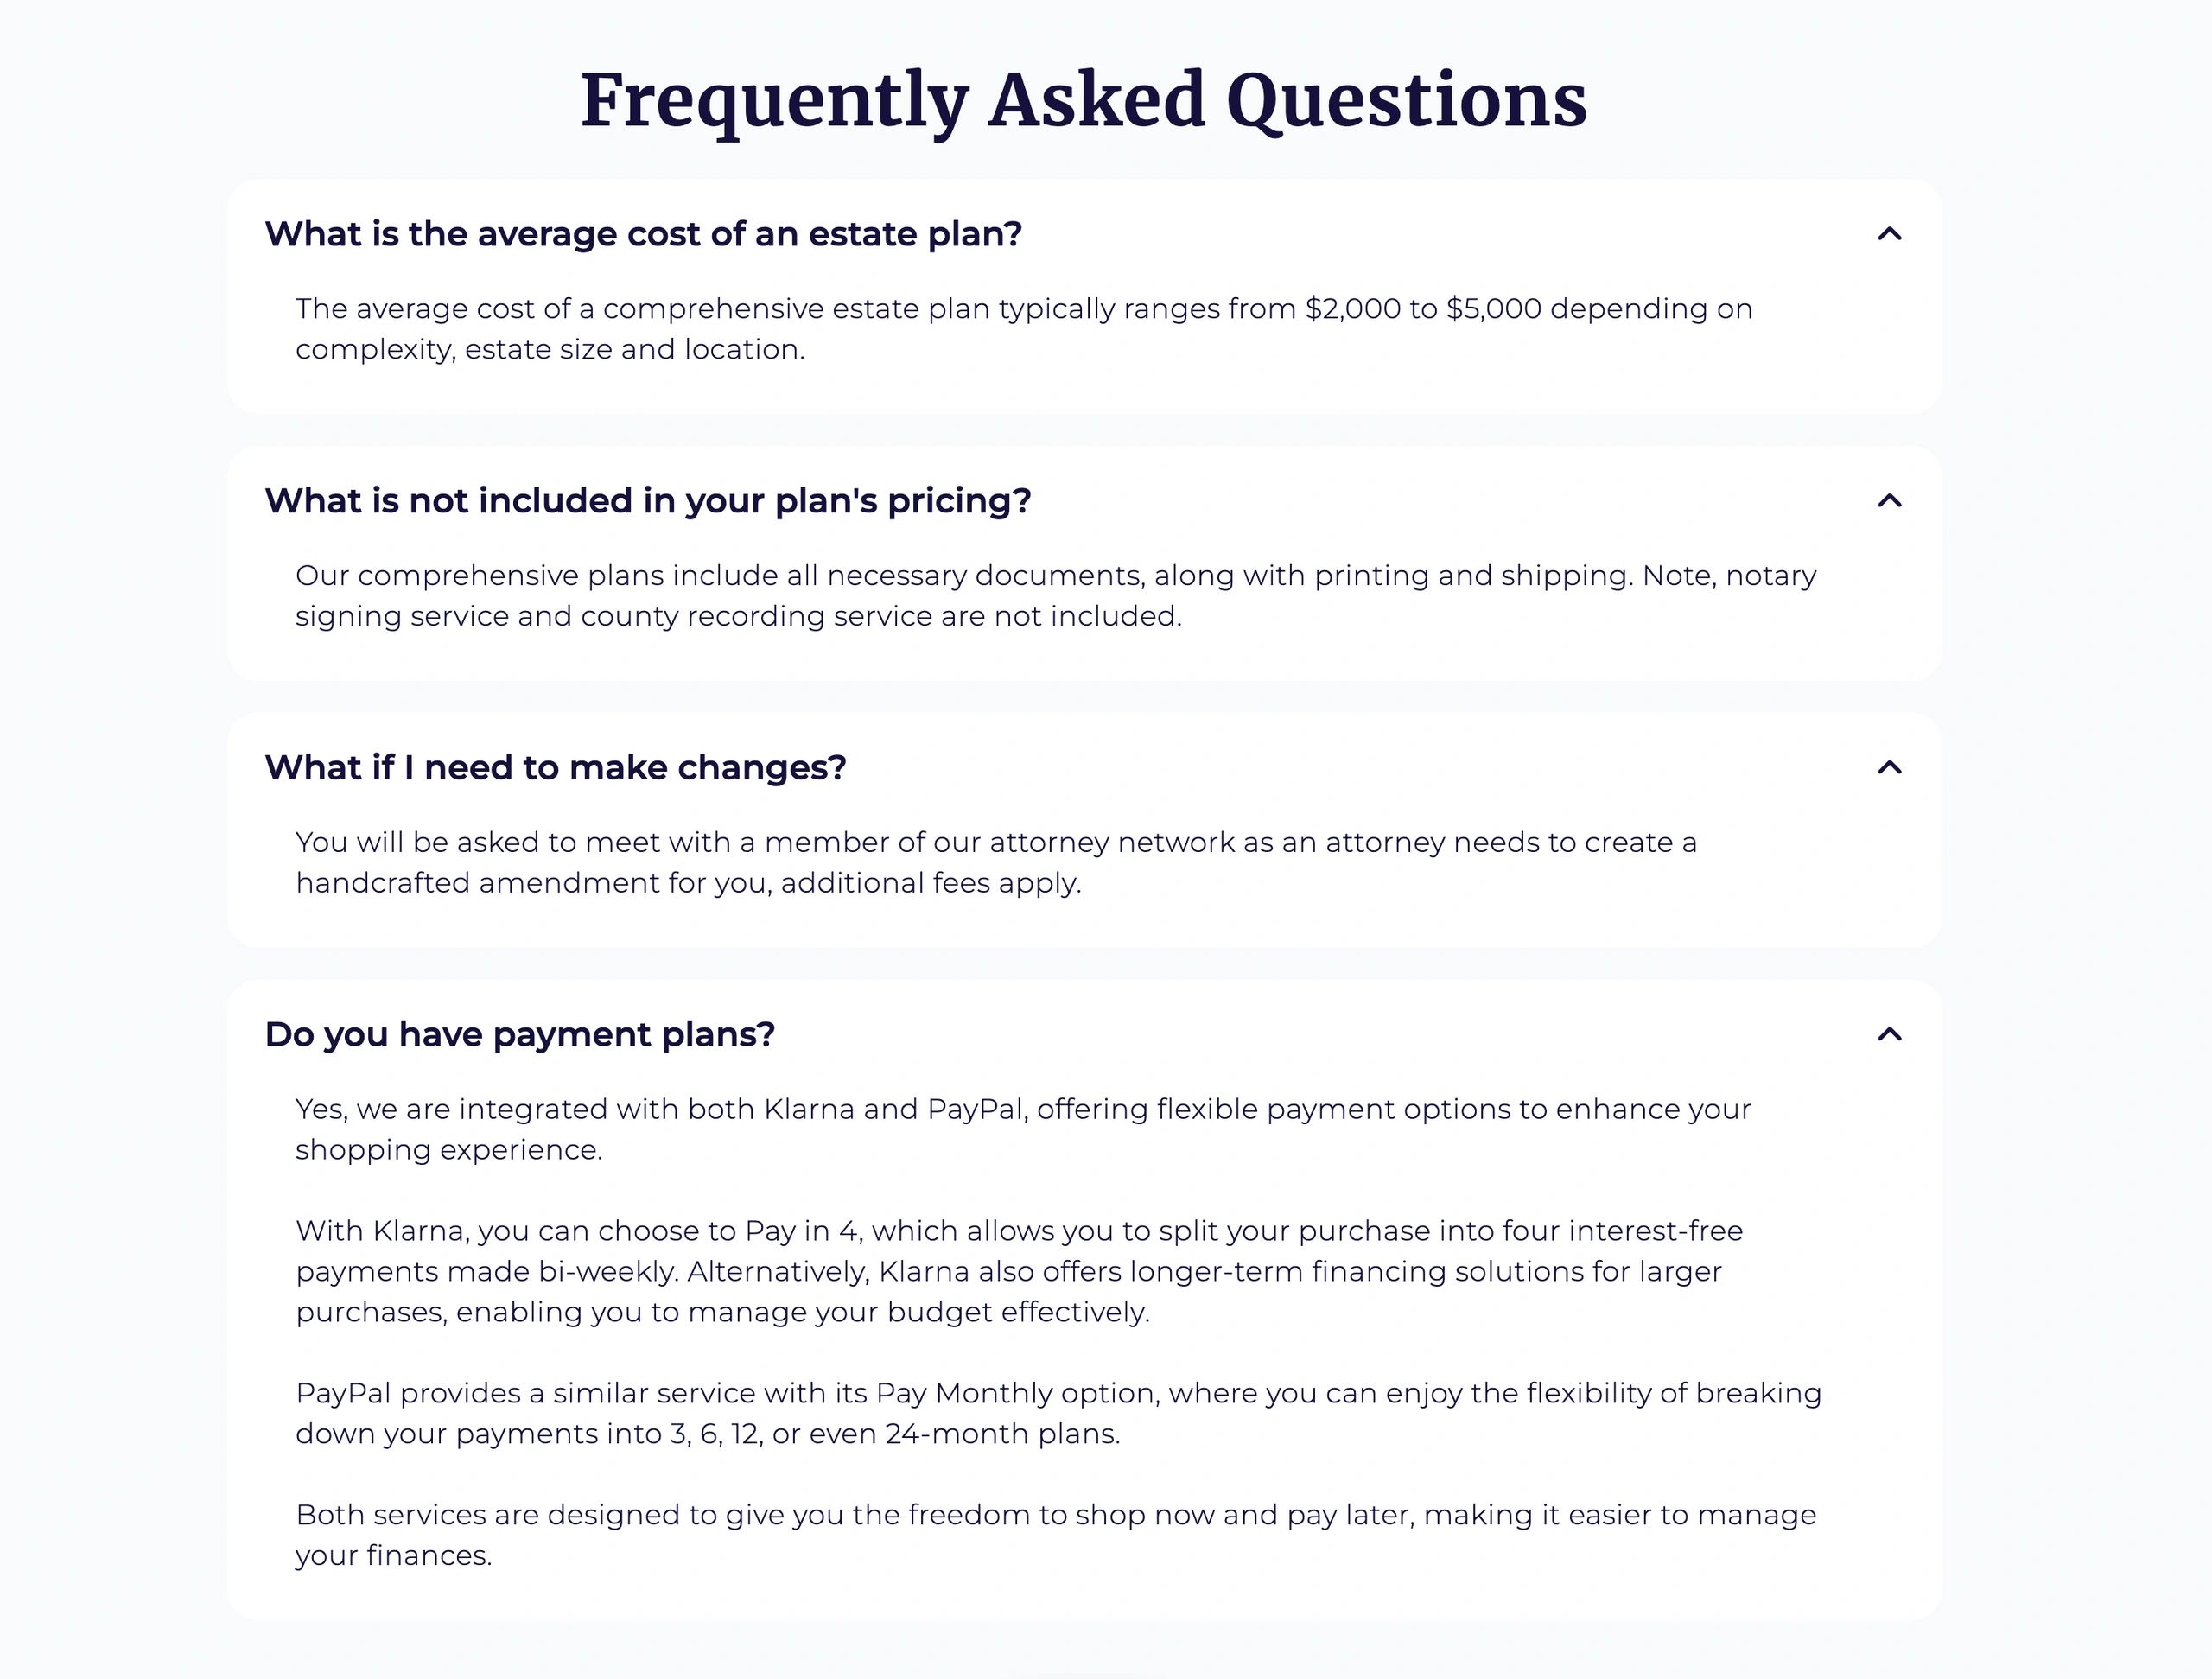Image resolution: width=2212 pixels, height=1679 pixels.
Task: Click the paragraph starting 'With Klarna, you can choose'
Action: 1018,1271
